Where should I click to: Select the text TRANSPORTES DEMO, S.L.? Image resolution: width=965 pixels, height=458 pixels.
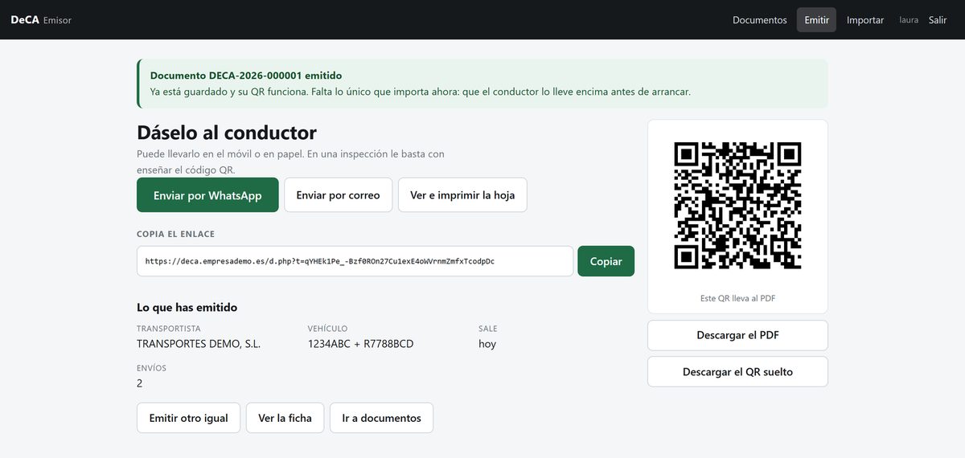tap(199, 344)
